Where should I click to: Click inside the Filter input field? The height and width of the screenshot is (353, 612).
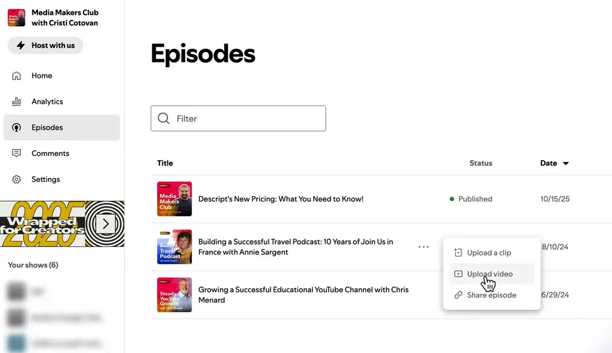(238, 118)
